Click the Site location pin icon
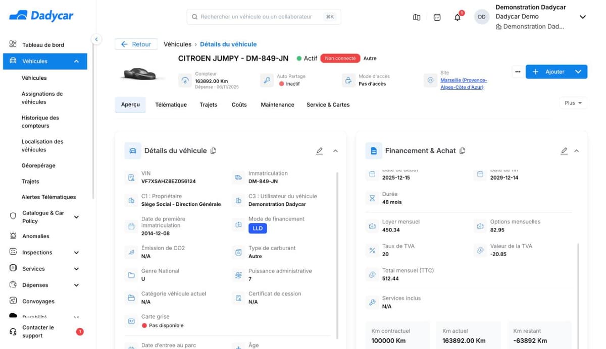 pos(430,80)
